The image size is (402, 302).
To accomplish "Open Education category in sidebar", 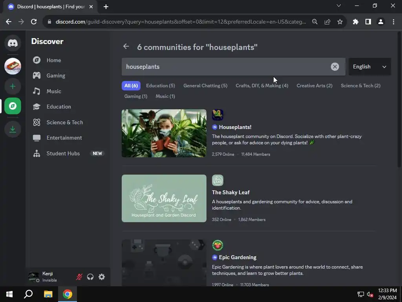I will (x=69, y=107).
